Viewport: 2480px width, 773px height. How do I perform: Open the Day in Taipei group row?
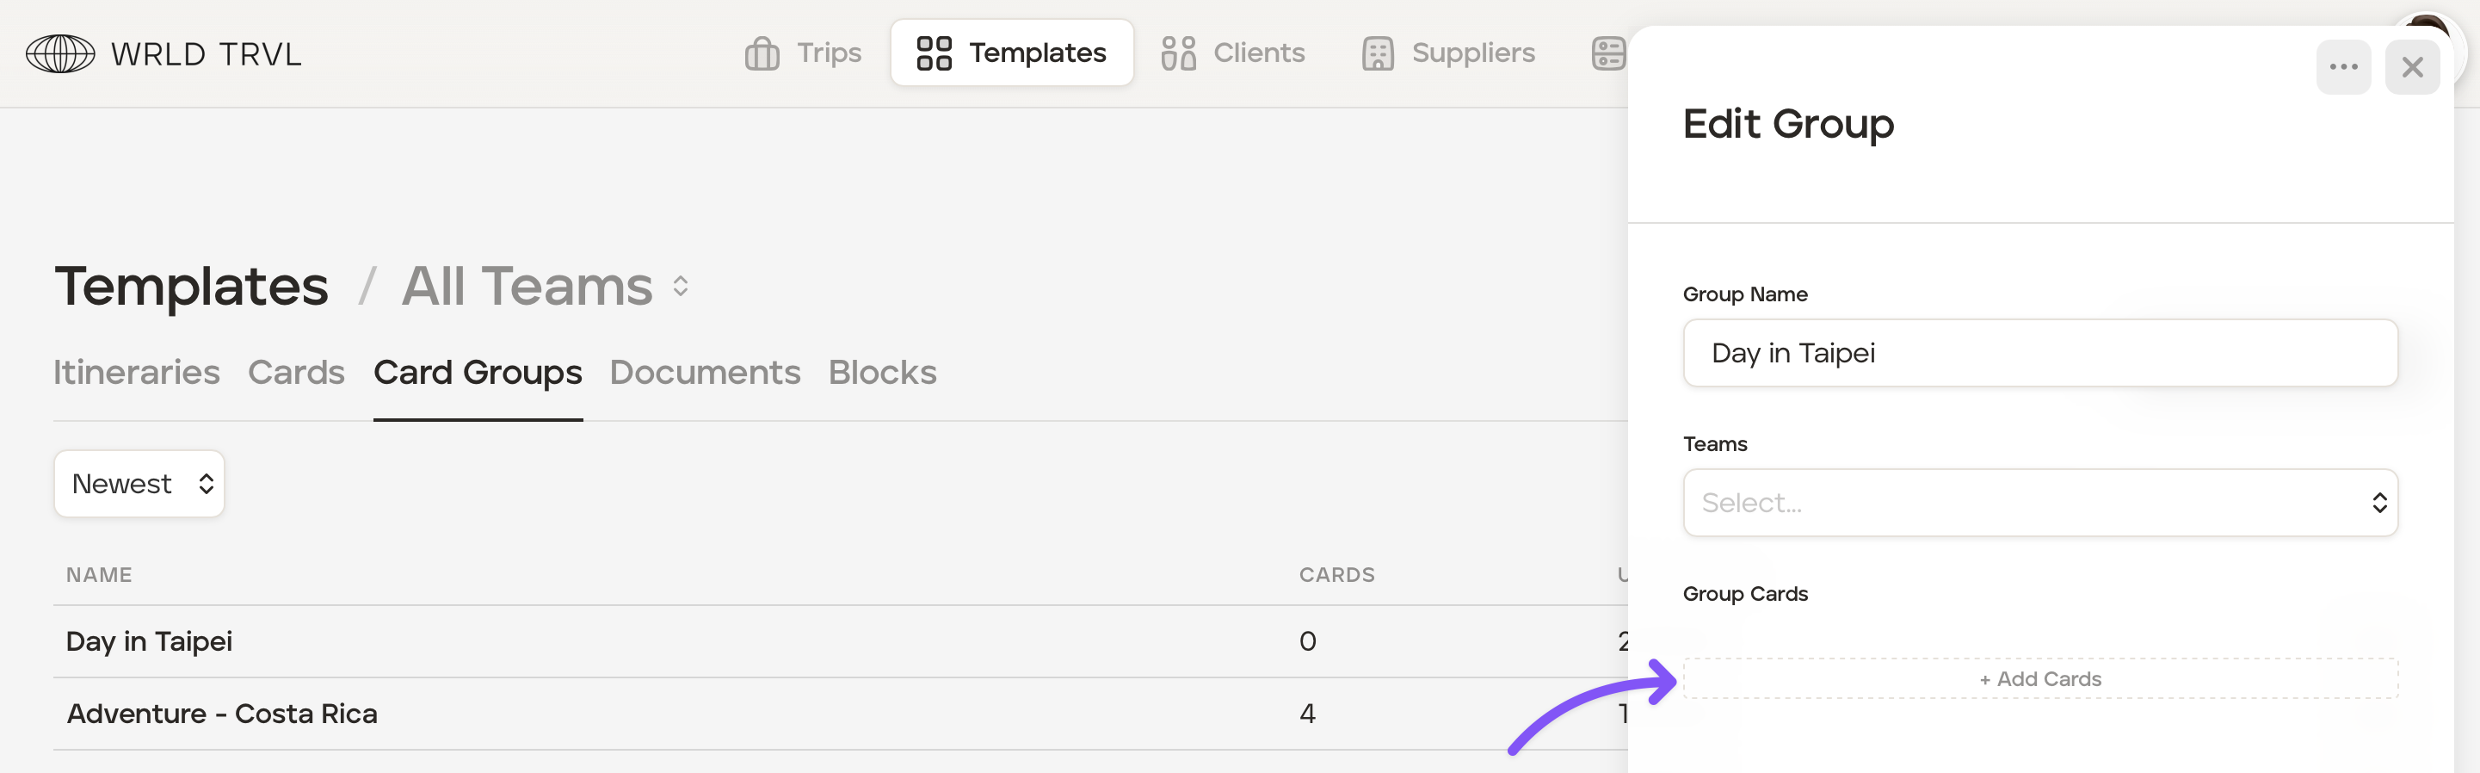point(149,641)
